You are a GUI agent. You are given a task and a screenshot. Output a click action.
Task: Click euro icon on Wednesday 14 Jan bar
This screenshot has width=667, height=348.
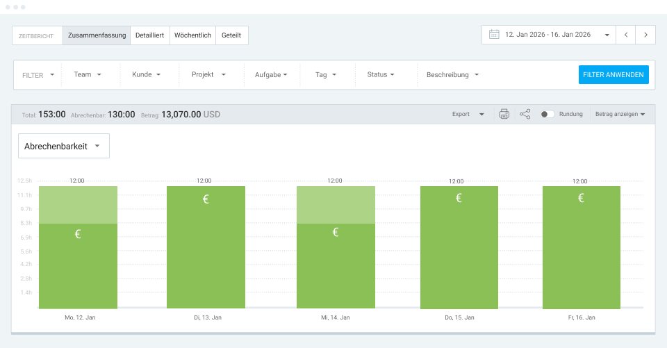[x=336, y=232]
